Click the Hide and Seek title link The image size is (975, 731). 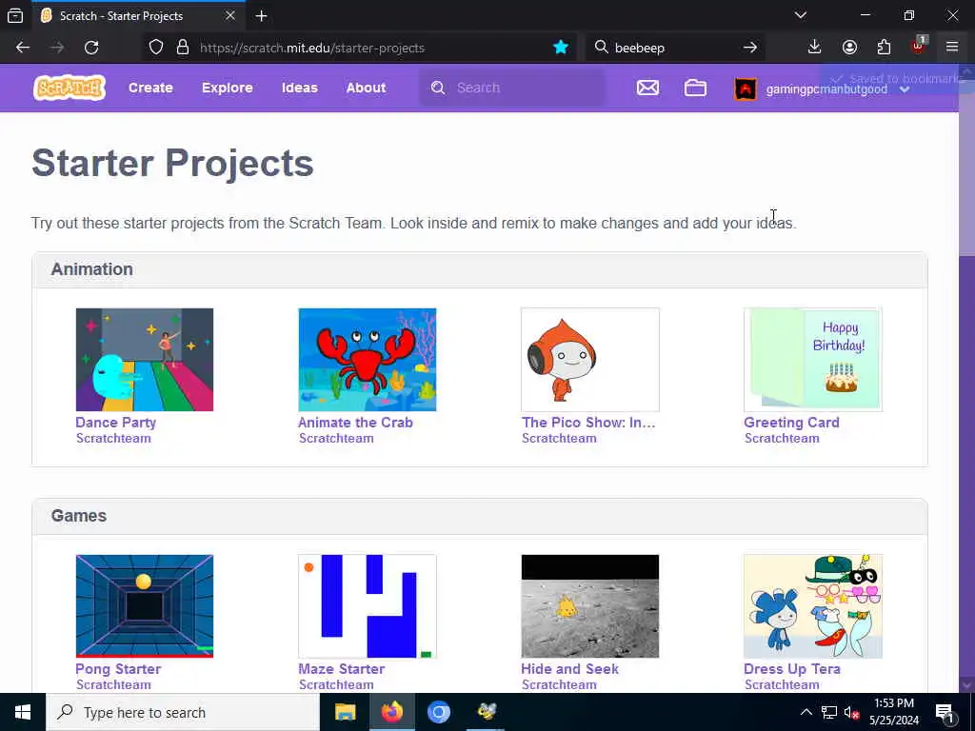[x=569, y=669]
